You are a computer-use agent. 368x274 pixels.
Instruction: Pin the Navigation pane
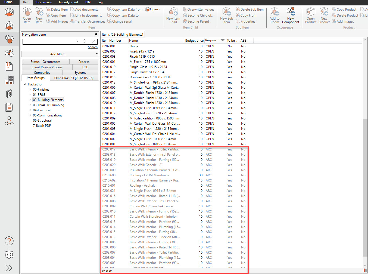[x=96, y=35]
